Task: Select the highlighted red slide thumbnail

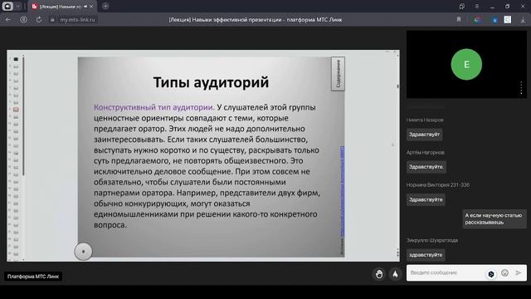Action: 16,110
